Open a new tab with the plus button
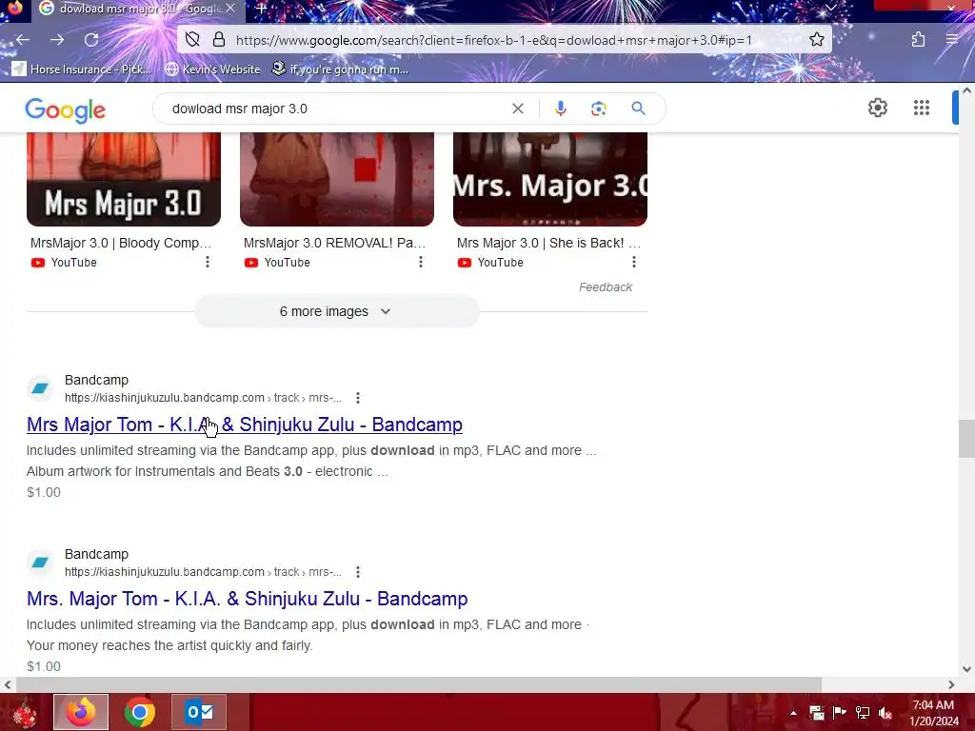This screenshot has width=975, height=731. tap(262, 9)
